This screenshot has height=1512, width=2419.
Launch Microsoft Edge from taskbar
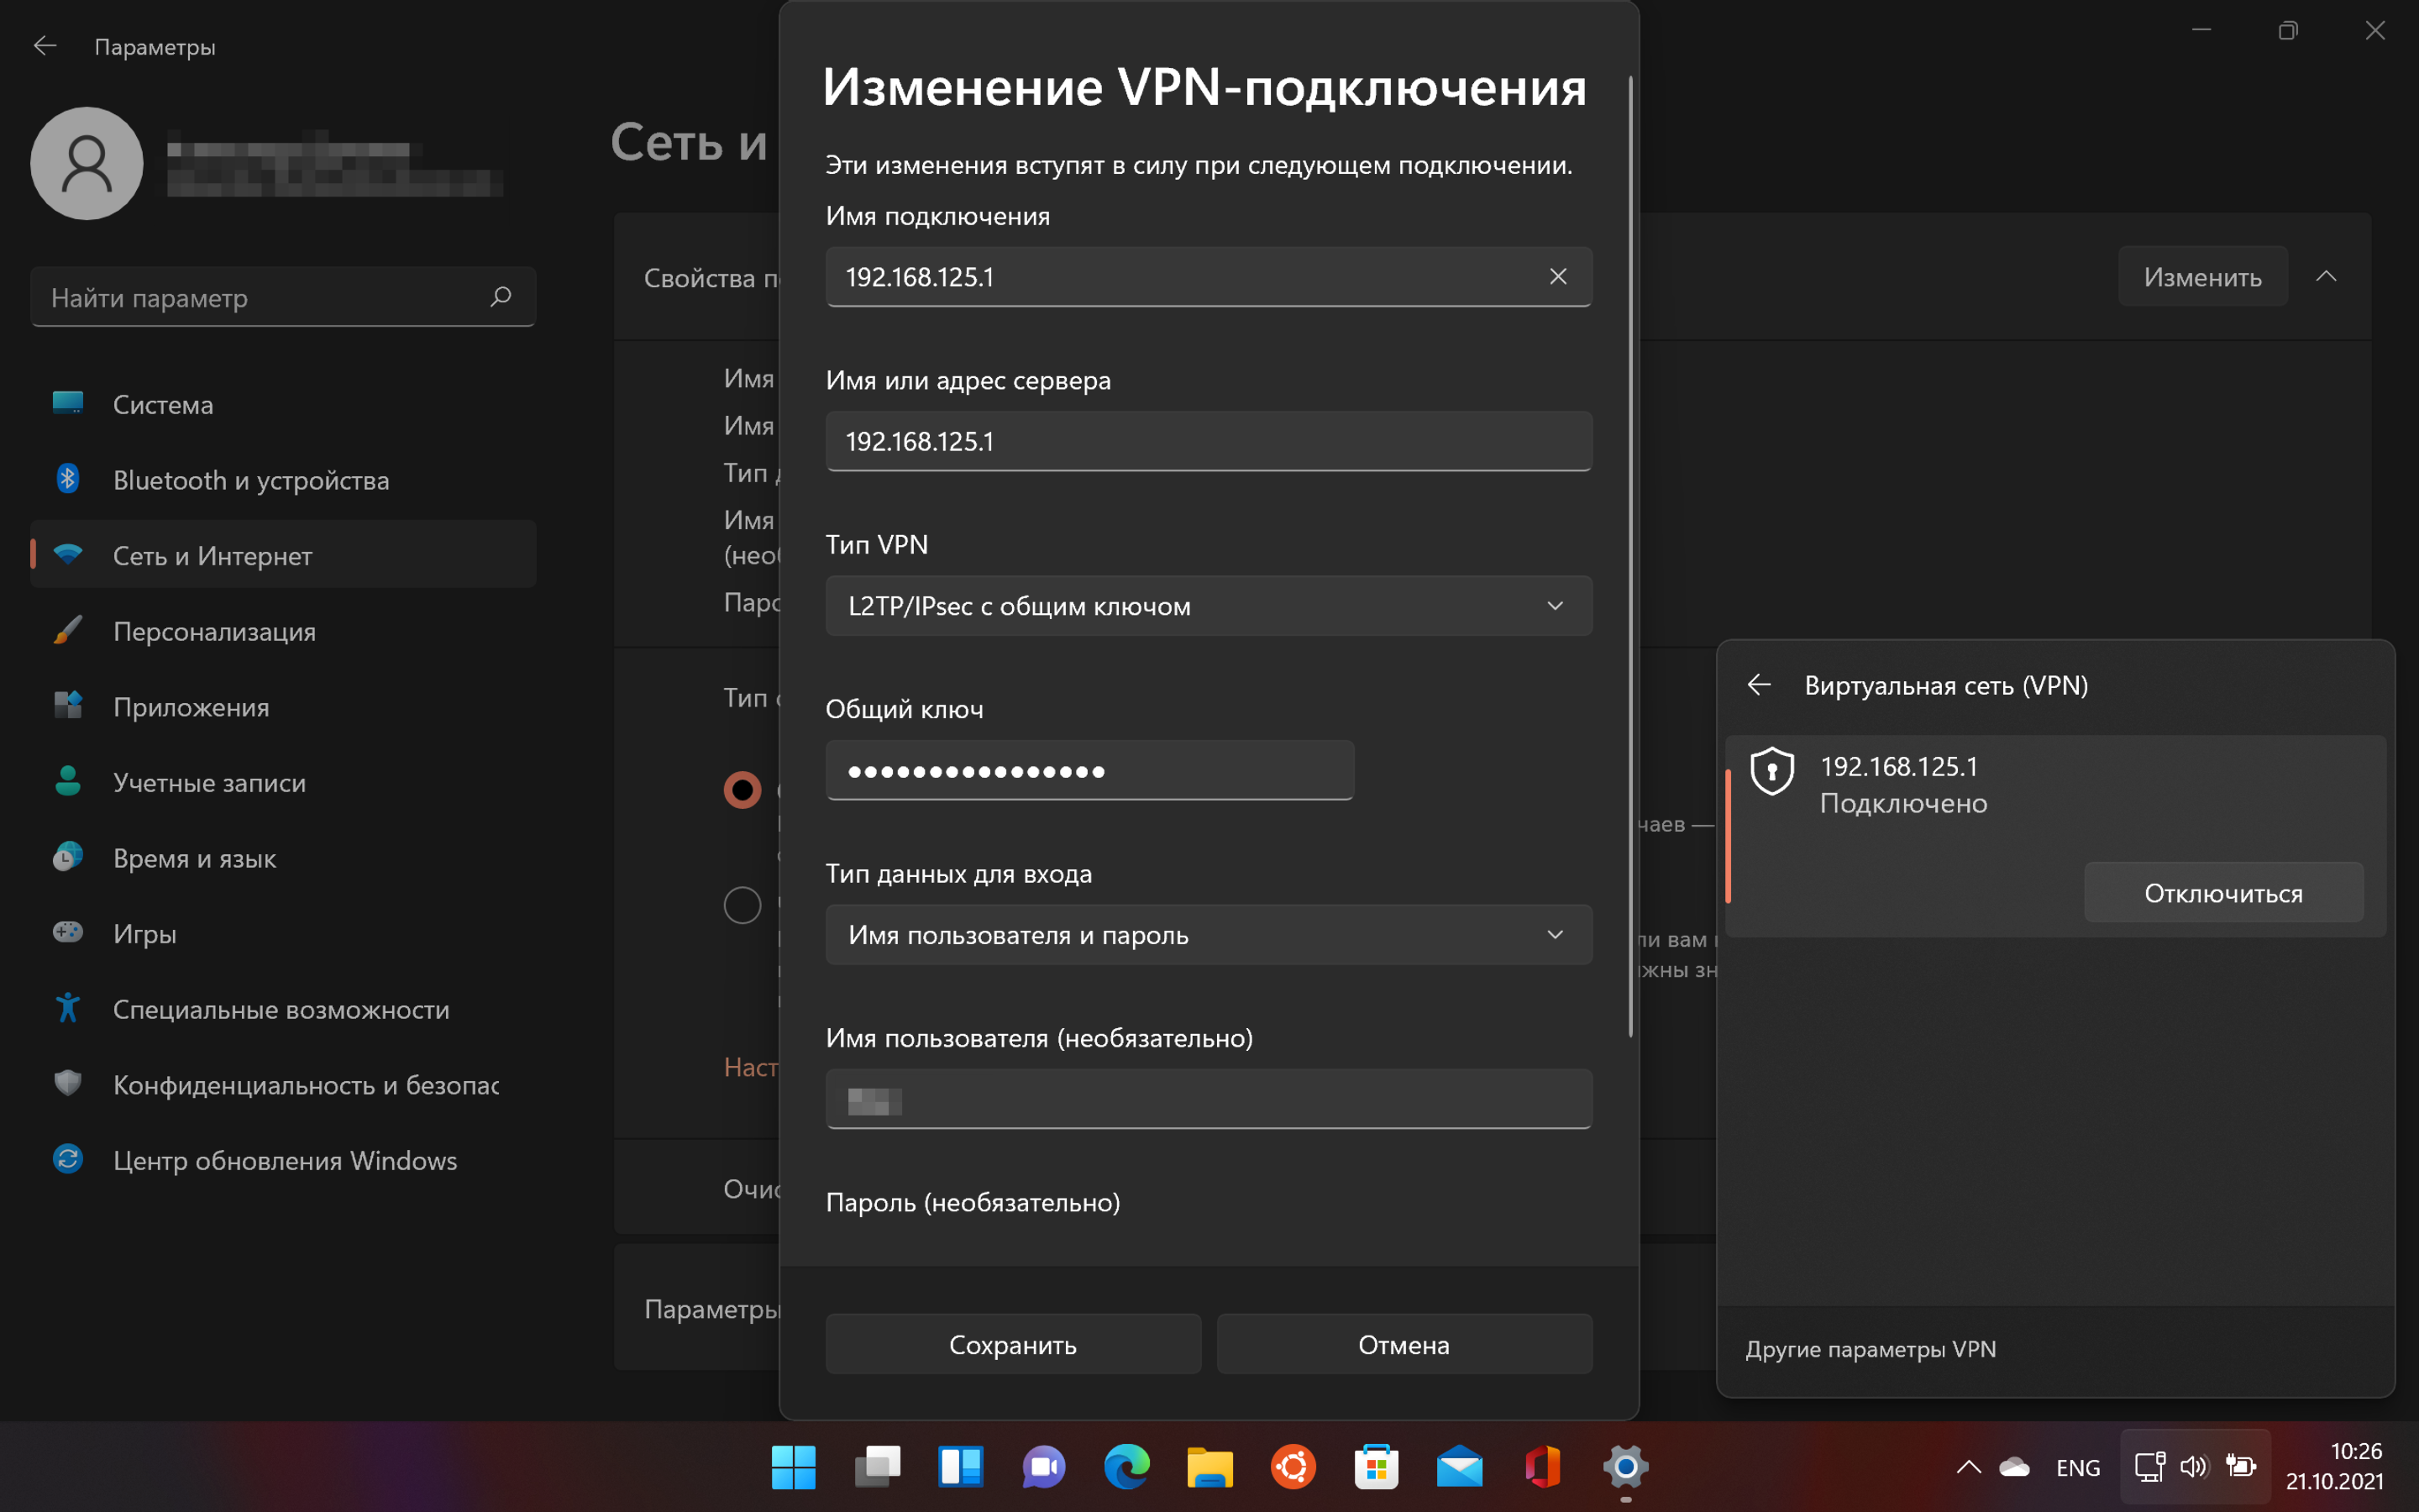[1126, 1466]
